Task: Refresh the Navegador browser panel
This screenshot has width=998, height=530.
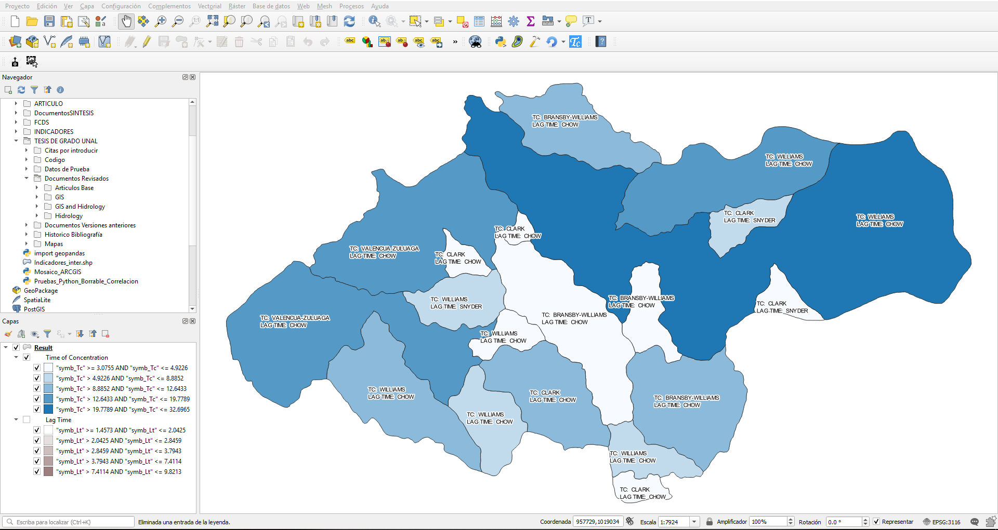Action: click(21, 90)
